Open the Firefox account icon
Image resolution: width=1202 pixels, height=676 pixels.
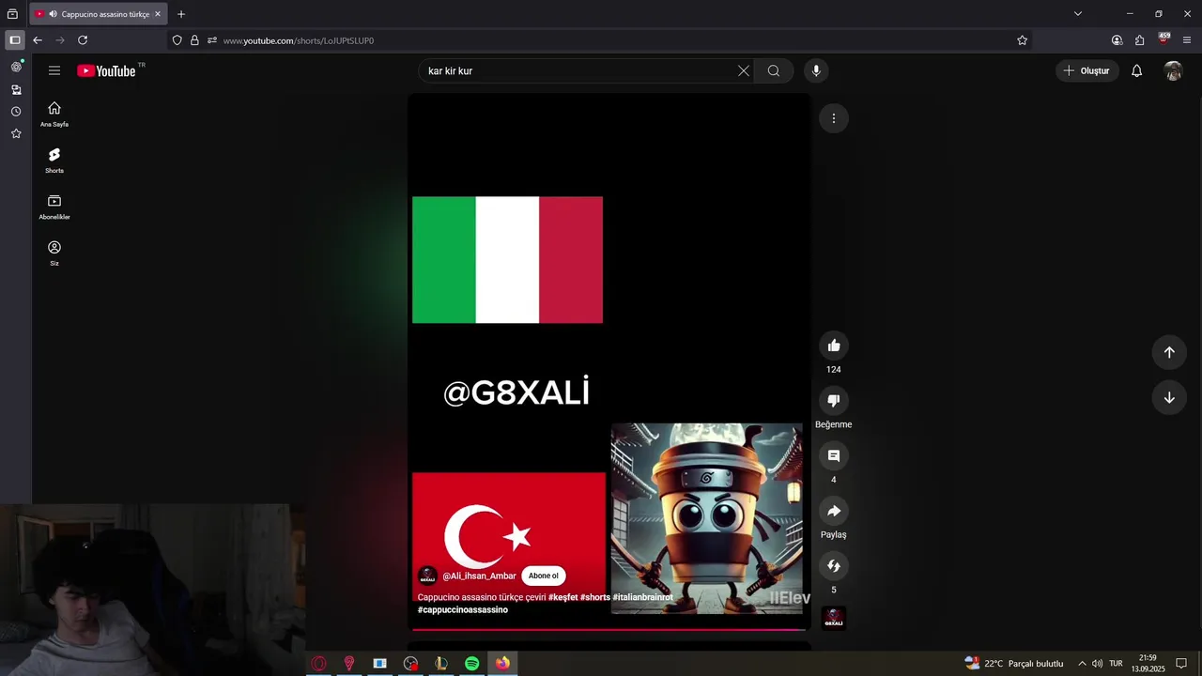click(x=1117, y=40)
